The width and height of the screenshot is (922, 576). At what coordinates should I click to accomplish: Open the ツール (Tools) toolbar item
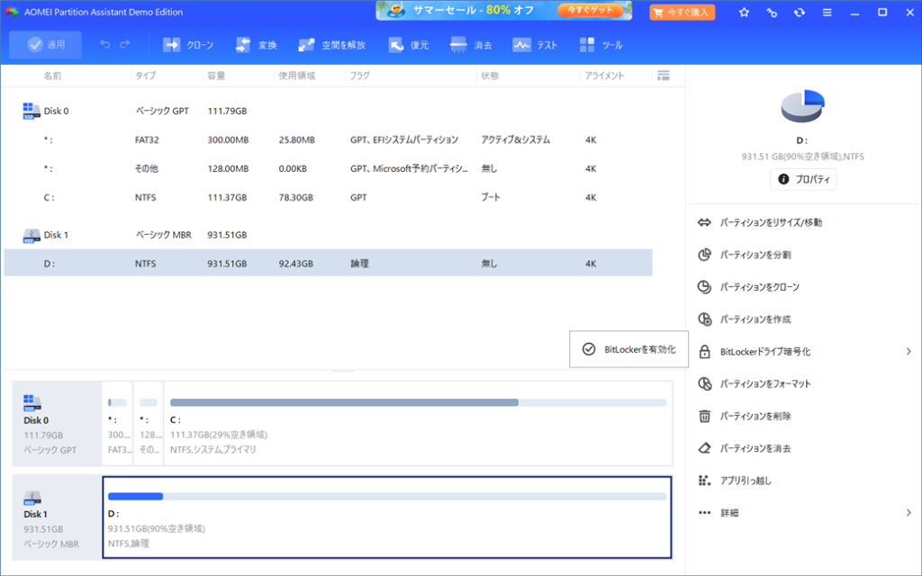click(x=601, y=45)
